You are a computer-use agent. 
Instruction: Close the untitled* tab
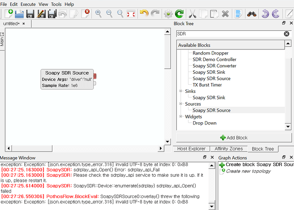pyautogui.click(x=23, y=23)
